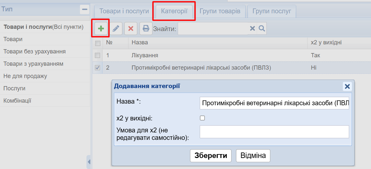
Task: Click the Відміна button
Action: [253, 156]
